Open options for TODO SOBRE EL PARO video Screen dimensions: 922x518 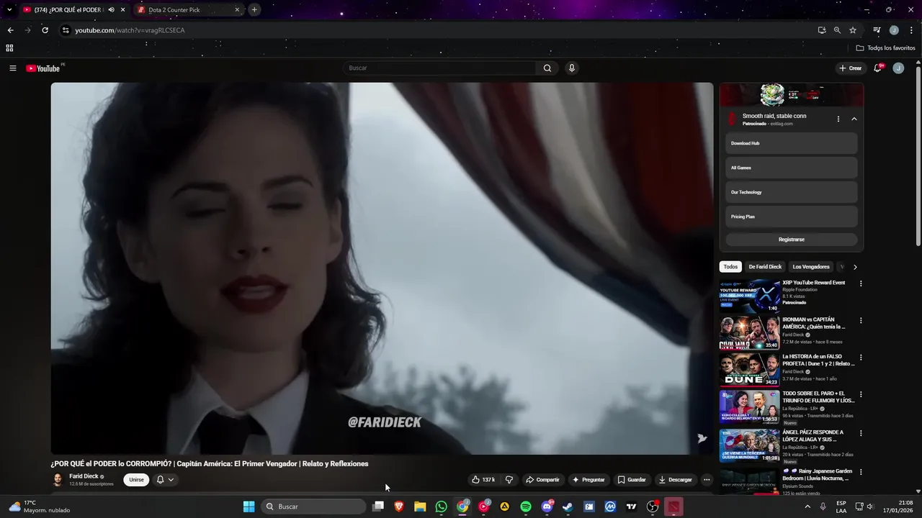(x=861, y=394)
